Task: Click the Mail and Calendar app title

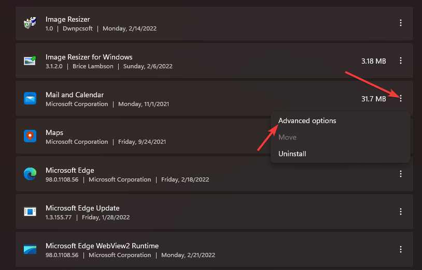Action: coord(75,95)
